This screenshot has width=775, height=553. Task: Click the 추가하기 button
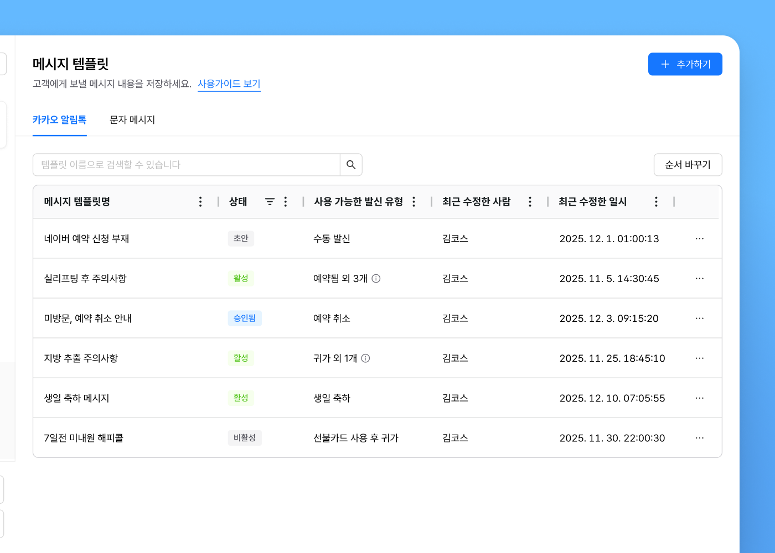click(685, 64)
